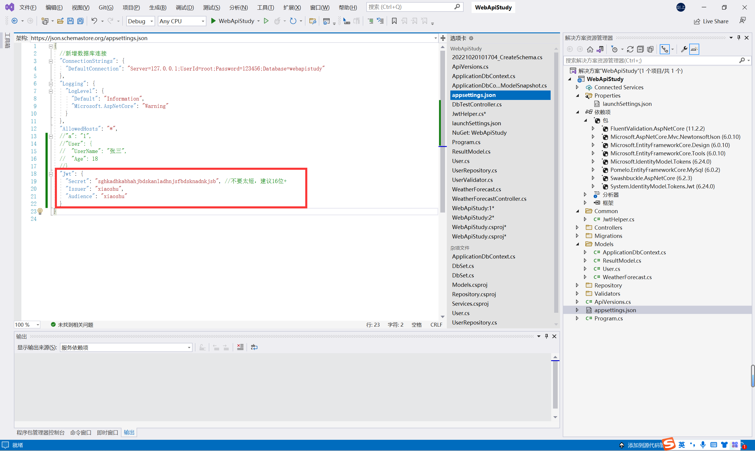This screenshot has height=451, width=755.
Task: Click the Save All toolbar icon
Action: pyautogui.click(x=80, y=21)
